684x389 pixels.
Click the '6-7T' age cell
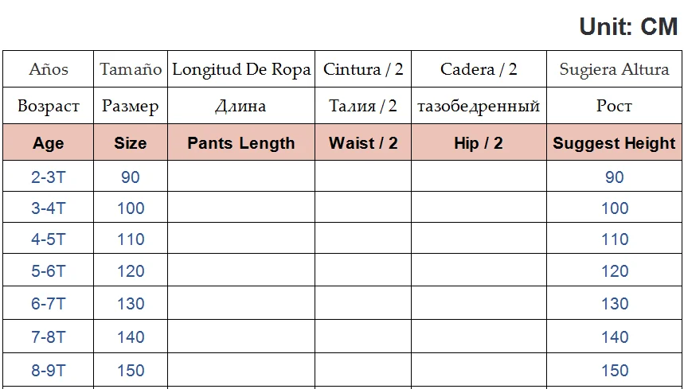pos(49,304)
